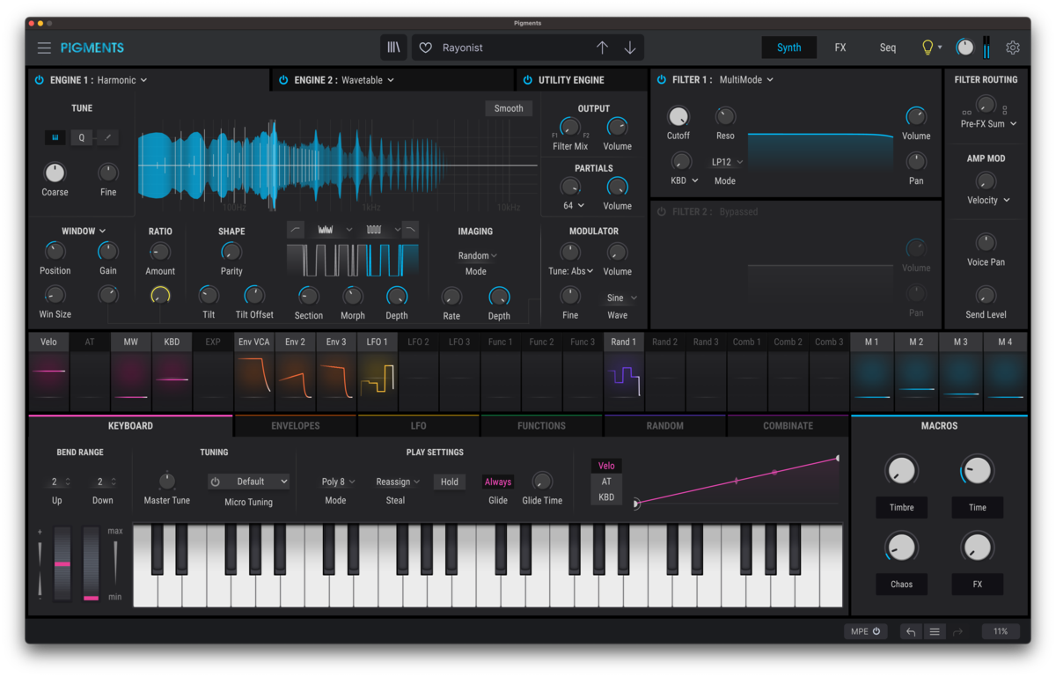Screen dimensions: 1056x677
Task: Select the LFO 1 modulator slot
Action: click(x=377, y=342)
